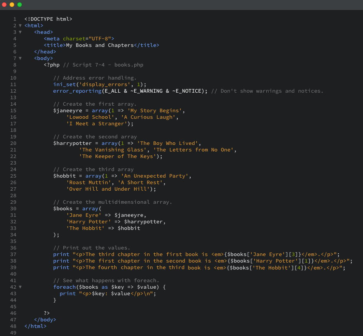Screen dimensions: 363x336
Task: Click line number 1 in the gutter
Action: pyautogui.click(x=15, y=19)
